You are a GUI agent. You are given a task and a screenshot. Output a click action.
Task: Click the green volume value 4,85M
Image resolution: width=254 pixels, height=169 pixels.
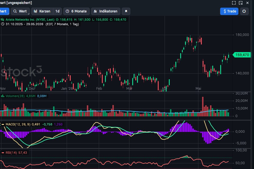pyautogui.click(x=31, y=96)
